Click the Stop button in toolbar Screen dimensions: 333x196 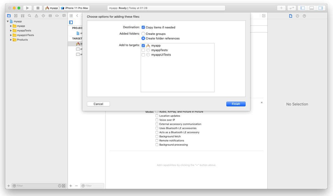pos(38,8)
